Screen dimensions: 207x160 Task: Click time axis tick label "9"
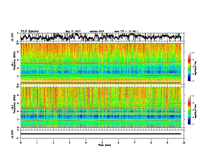pos(167,143)
